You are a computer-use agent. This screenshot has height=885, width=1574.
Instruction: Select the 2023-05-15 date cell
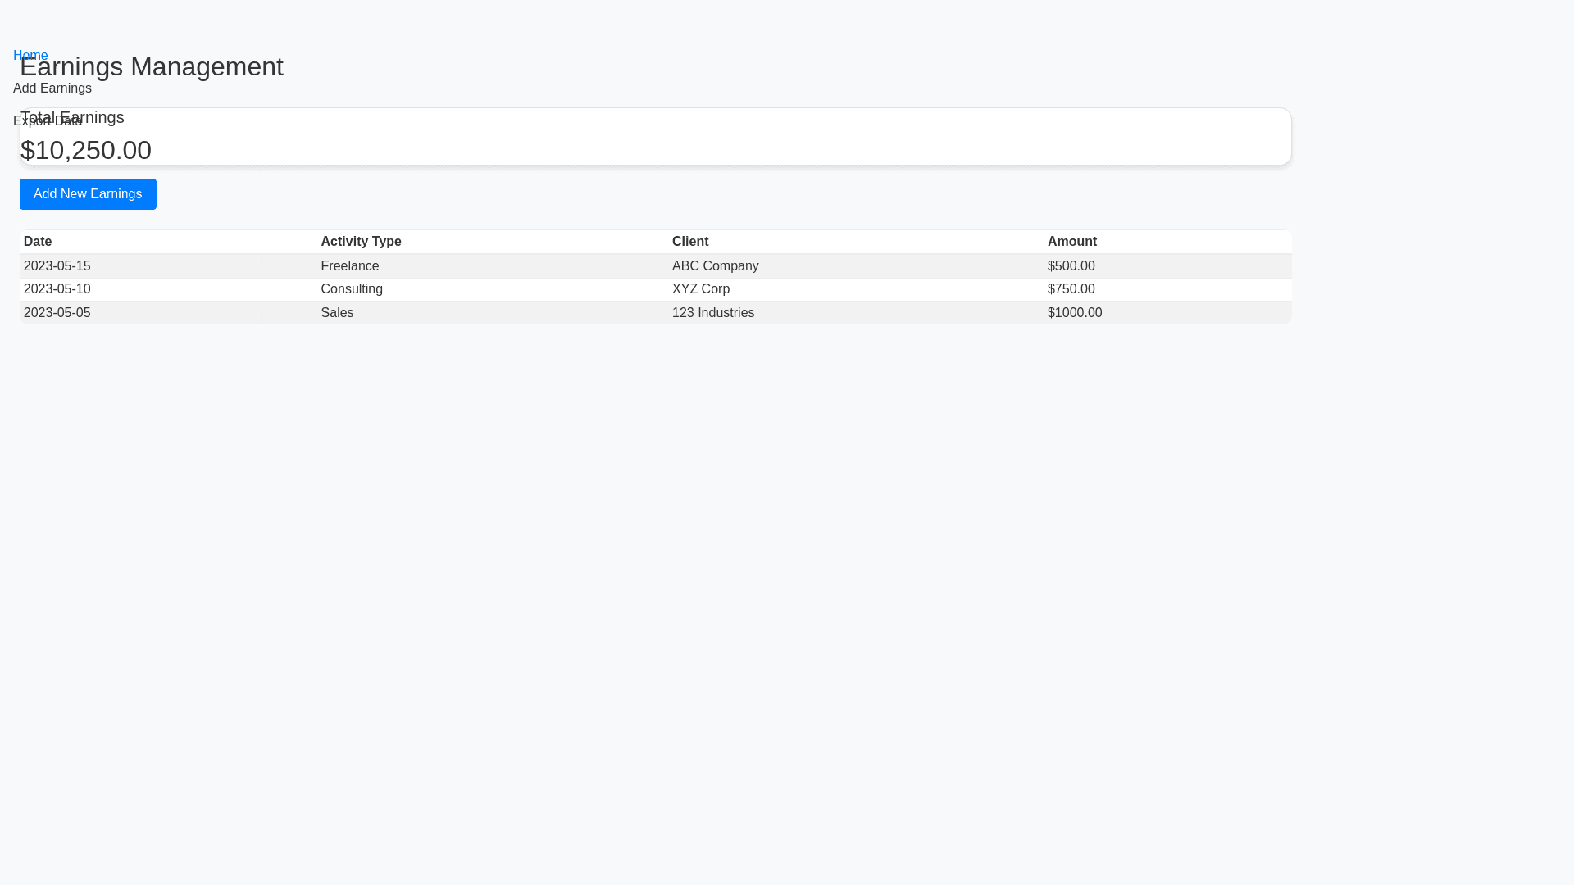click(x=57, y=266)
